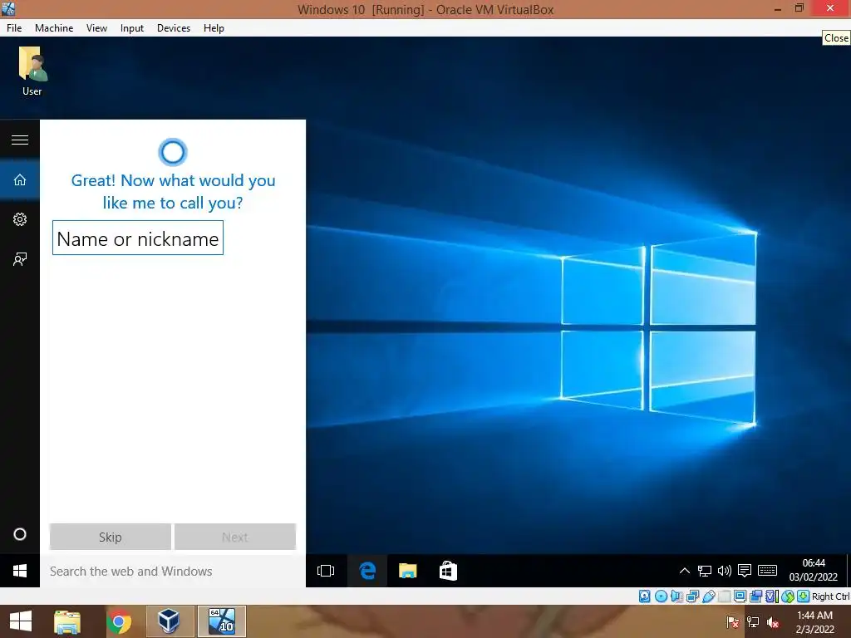Viewport: 851px width, 638px height.
Task: Open the VirtualBox View menu
Action: (96, 28)
